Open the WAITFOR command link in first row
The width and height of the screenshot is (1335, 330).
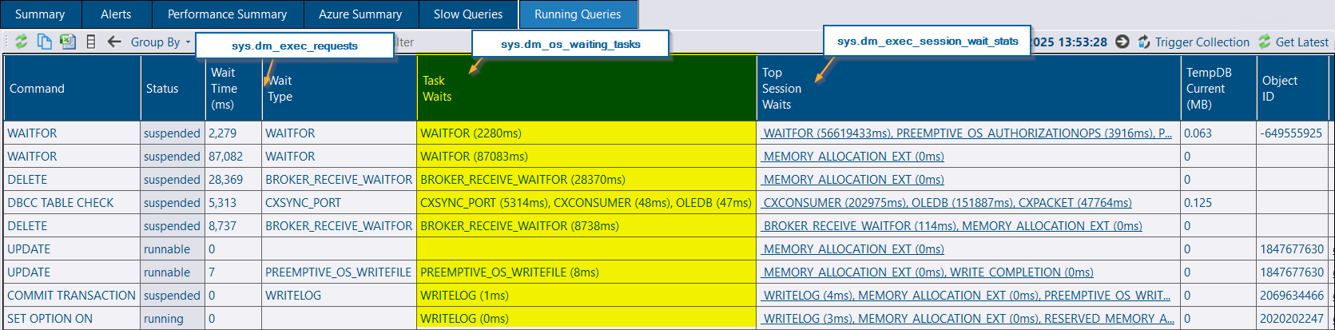[x=32, y=133]
